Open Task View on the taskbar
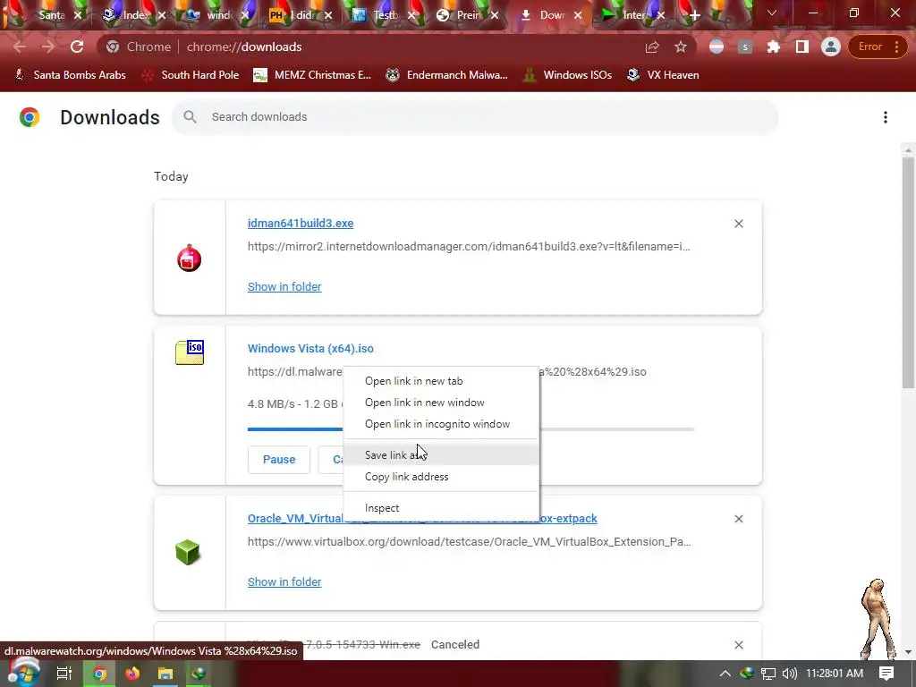Screen dimensions: 916x687 64,674
